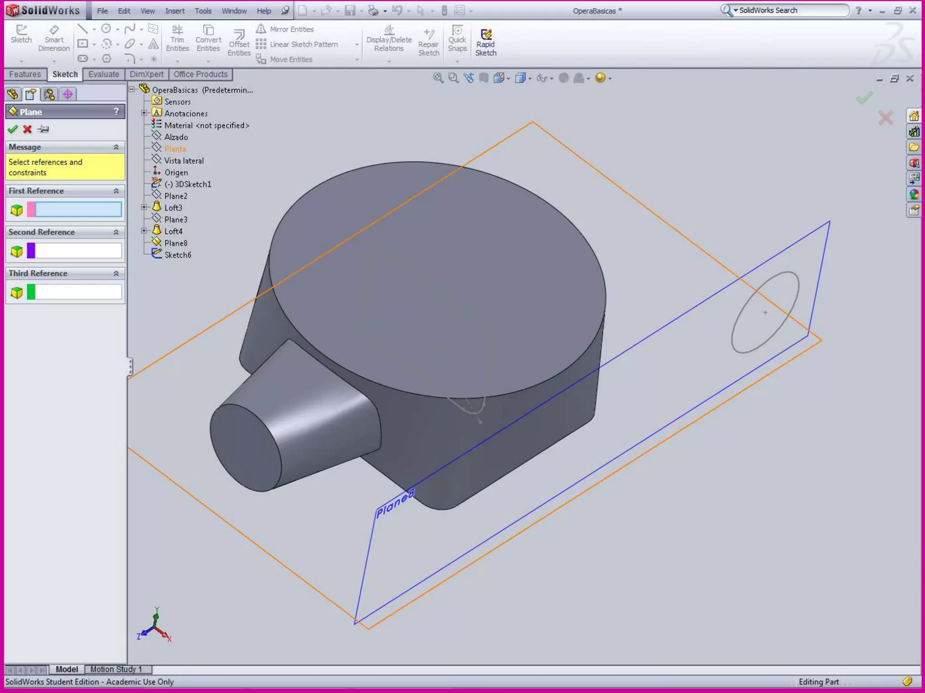Screen dimensions: 925x693
Task: Click the Offset Entities tool
Action: pyautogui.click(x=239, y=42)
